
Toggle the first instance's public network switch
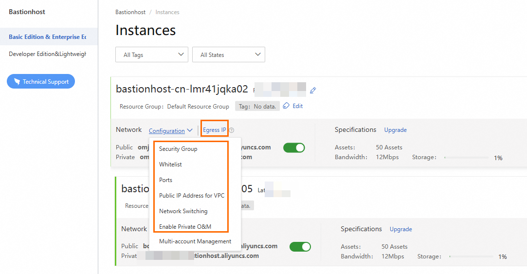point(294,147)
